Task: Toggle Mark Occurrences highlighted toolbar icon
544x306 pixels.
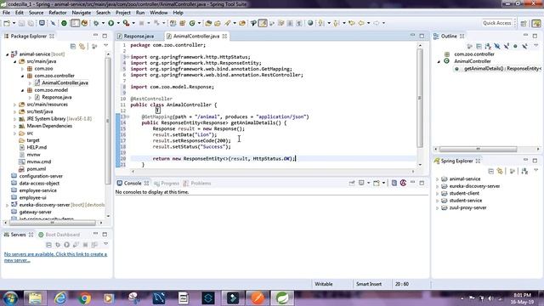Action: click(x=263, y=23)
